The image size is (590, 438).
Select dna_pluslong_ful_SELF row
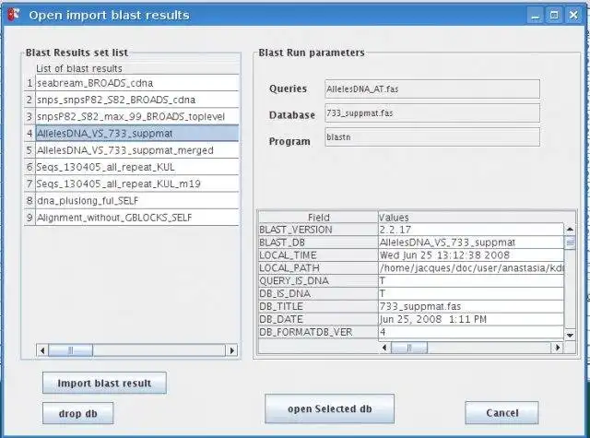137,201
